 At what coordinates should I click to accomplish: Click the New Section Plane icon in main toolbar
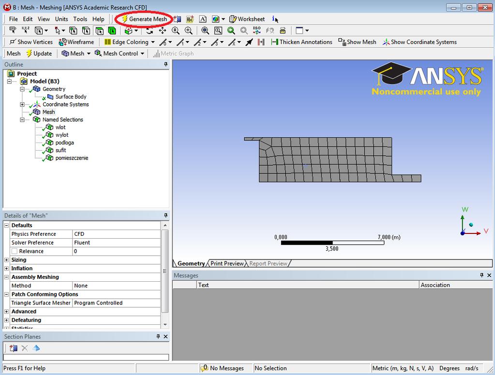pos(178,19)
